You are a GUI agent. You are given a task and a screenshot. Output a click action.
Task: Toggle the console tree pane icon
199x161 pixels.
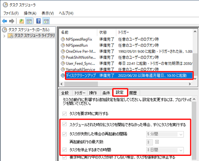pyautogui.click(x=29, y=21)
